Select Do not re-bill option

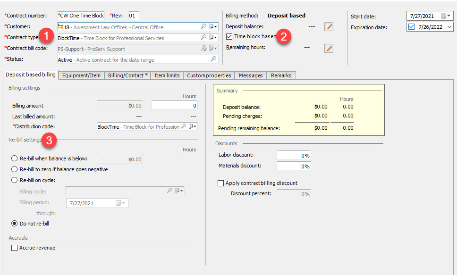tap(14, 224)
